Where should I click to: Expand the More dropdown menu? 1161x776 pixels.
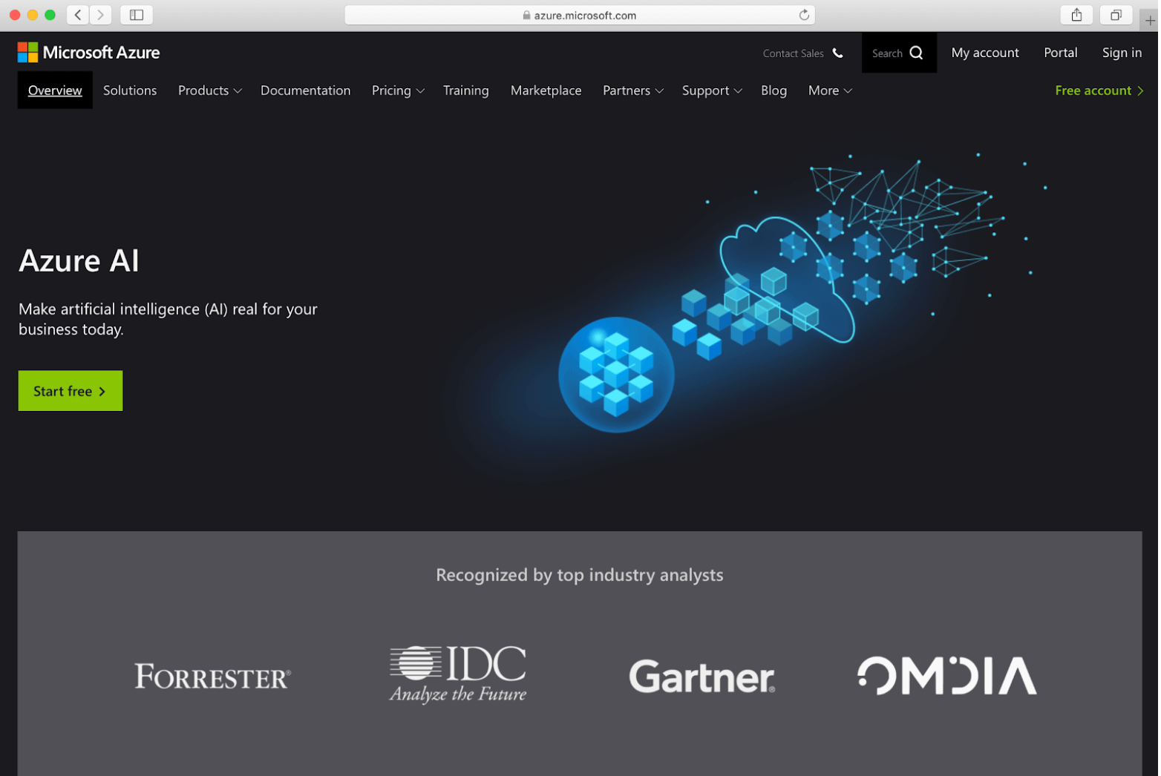click(831, 91)
